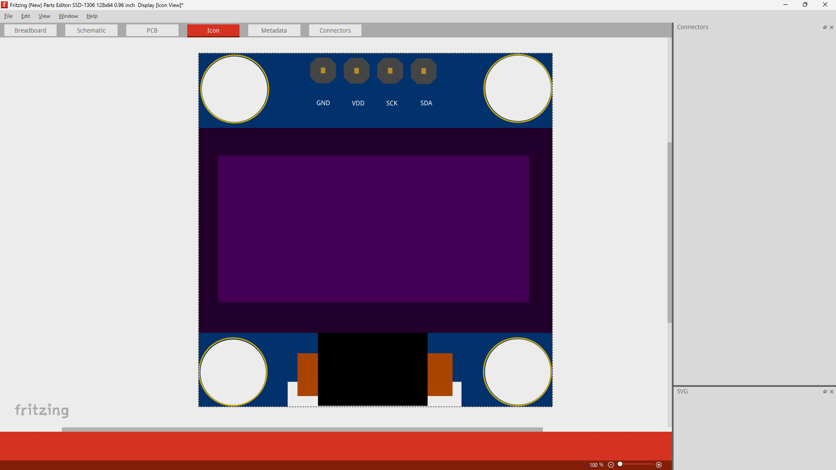Open the Edit menu
Screen dimensions: 836x470
coord(26,16)
